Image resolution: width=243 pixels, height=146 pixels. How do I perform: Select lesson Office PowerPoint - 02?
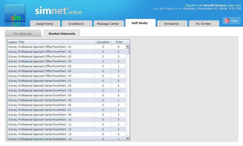pyautogui.click(x=67, y=52)
